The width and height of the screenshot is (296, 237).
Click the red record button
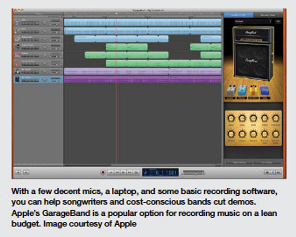(103, 172)
